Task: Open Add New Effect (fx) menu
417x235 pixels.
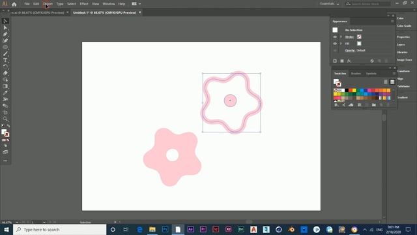Action: pos(349,61)
